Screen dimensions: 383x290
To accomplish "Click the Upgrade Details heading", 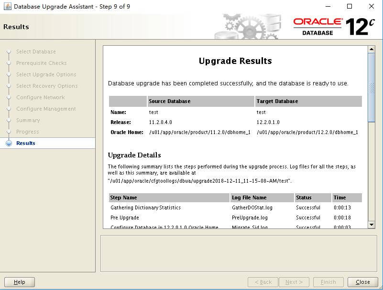I will (134, 155).
